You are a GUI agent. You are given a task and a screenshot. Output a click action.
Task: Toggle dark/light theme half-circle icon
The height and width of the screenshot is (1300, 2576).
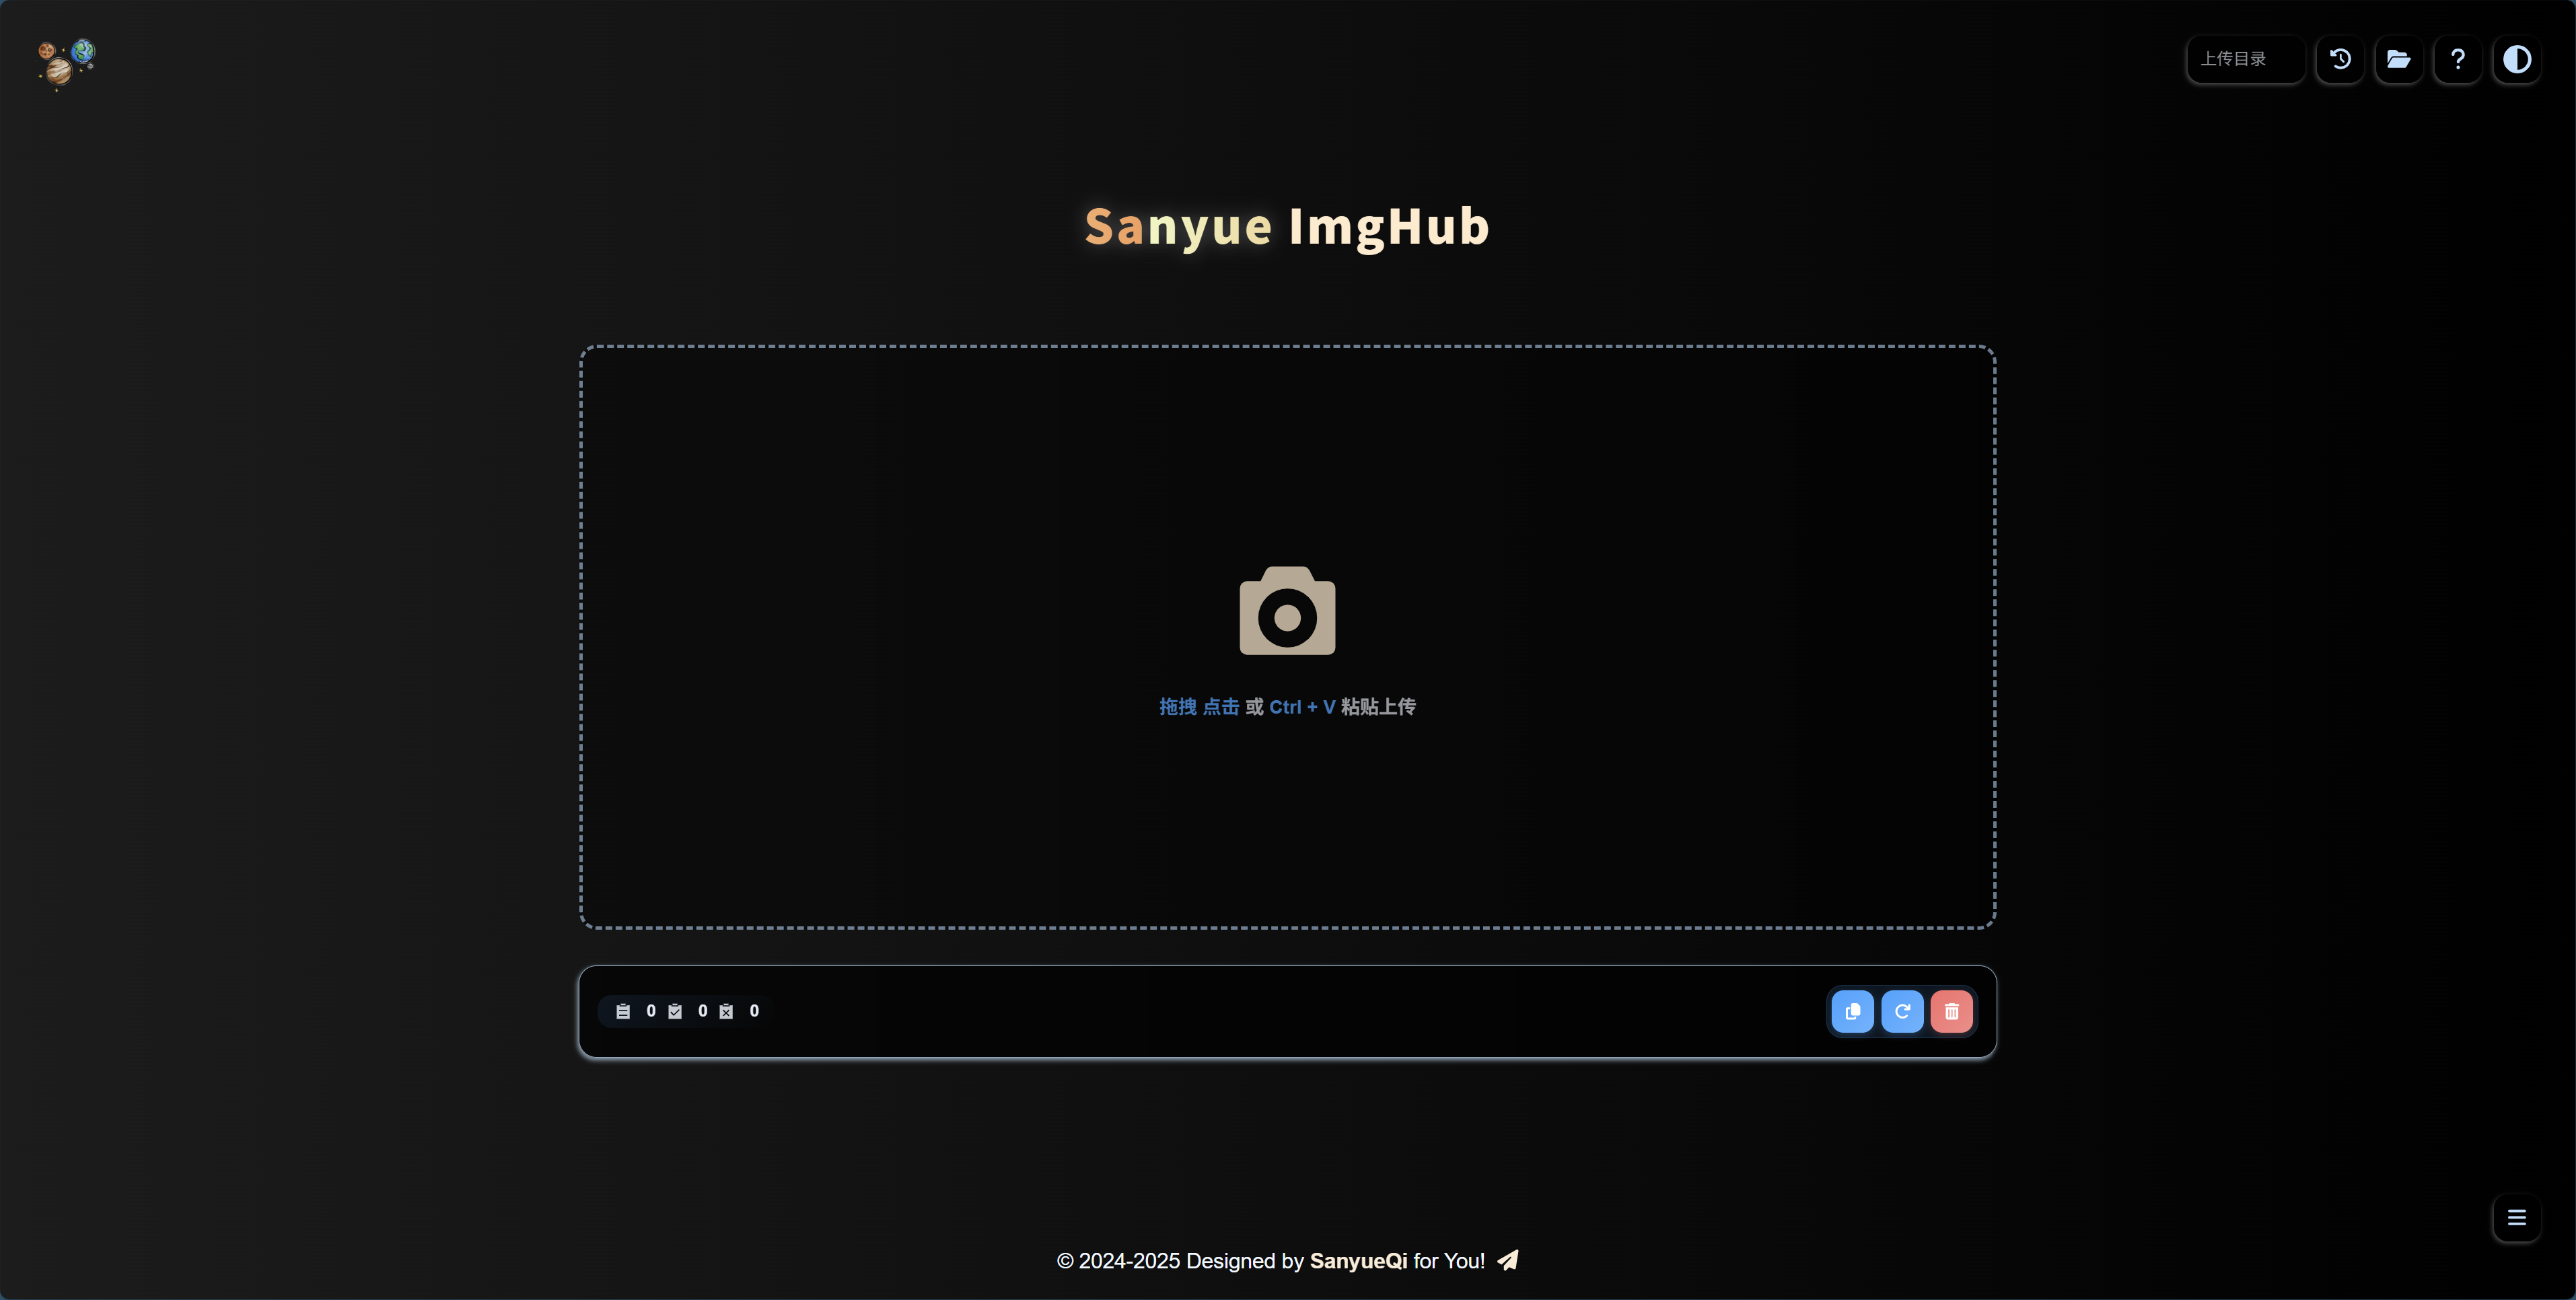[x=2516, y=59]
